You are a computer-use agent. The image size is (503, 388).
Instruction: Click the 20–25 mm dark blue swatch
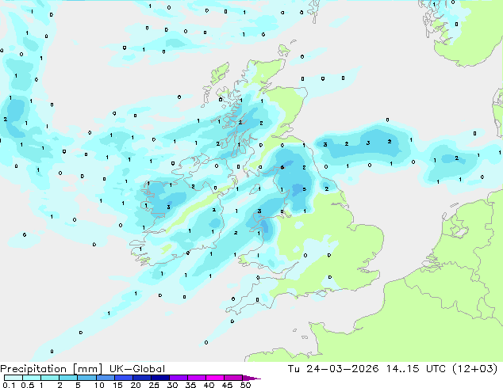141,378
